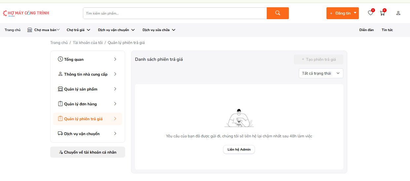The width and height of the screenshot is (410, 181).
Task: Expand the Dịch vụ sửa chữa dropdown
Action: 159,30
